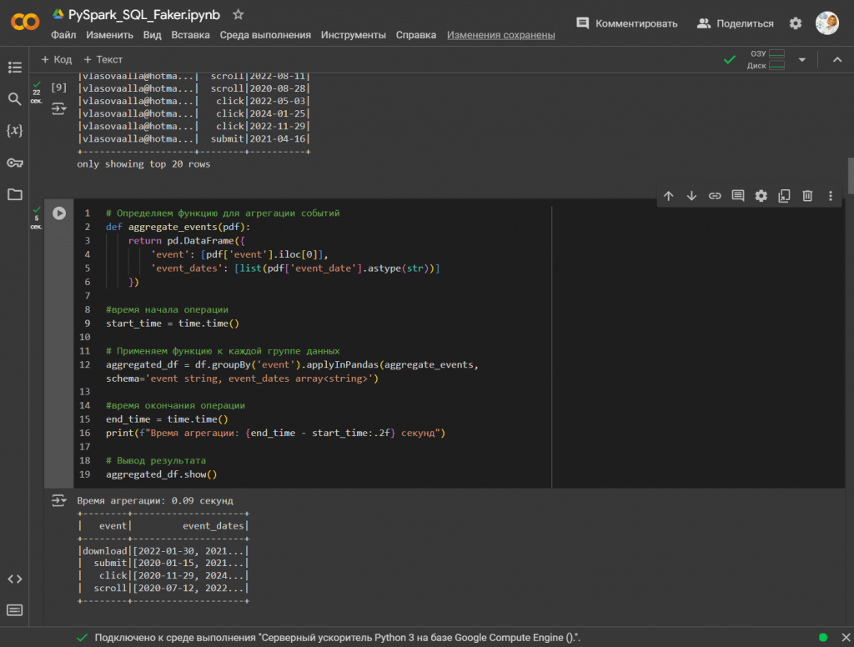Expand the resources dropdown next to RAM indicator
Screen dimensions: 854x647
802,60
